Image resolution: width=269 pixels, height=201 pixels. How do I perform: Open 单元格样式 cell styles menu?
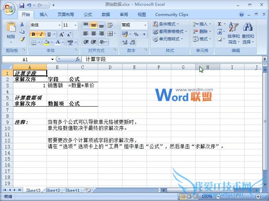click(x=168, y=39)
